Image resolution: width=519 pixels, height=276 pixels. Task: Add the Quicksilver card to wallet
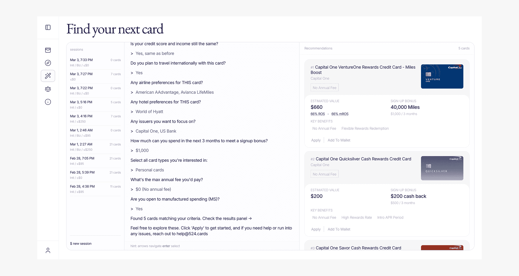(x=339, y=229)
